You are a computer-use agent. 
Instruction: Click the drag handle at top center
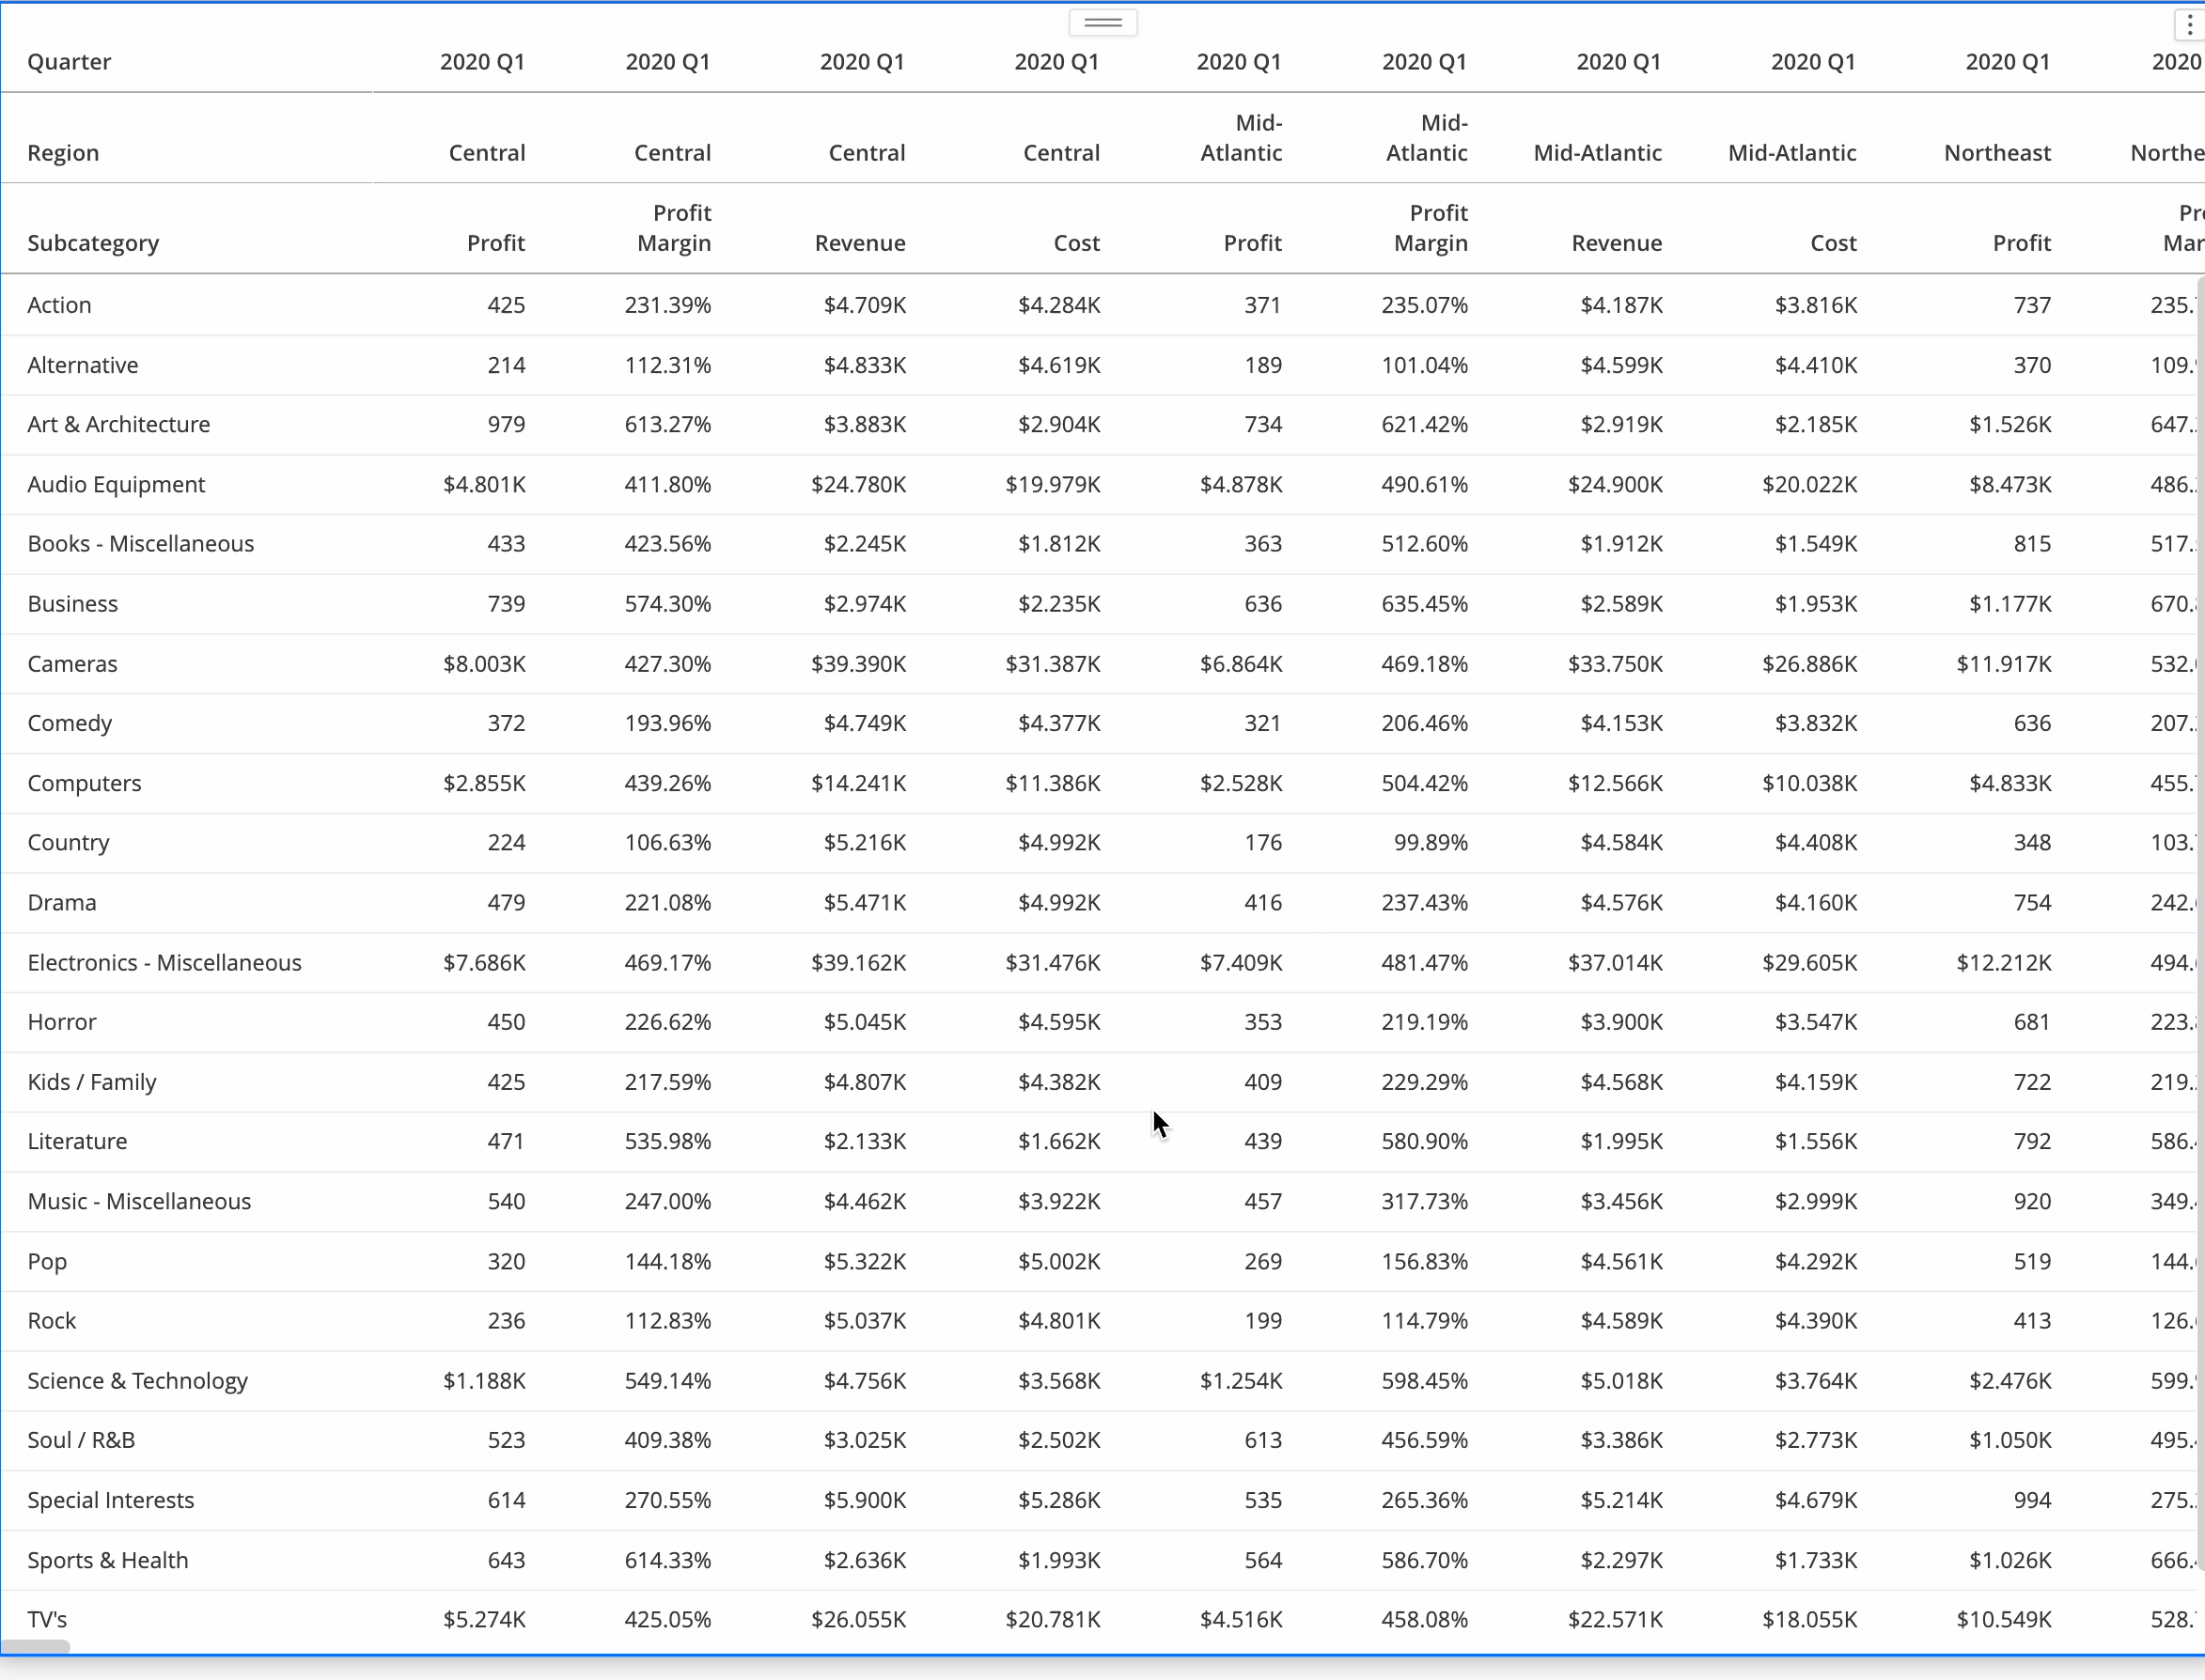[1102, 22]
